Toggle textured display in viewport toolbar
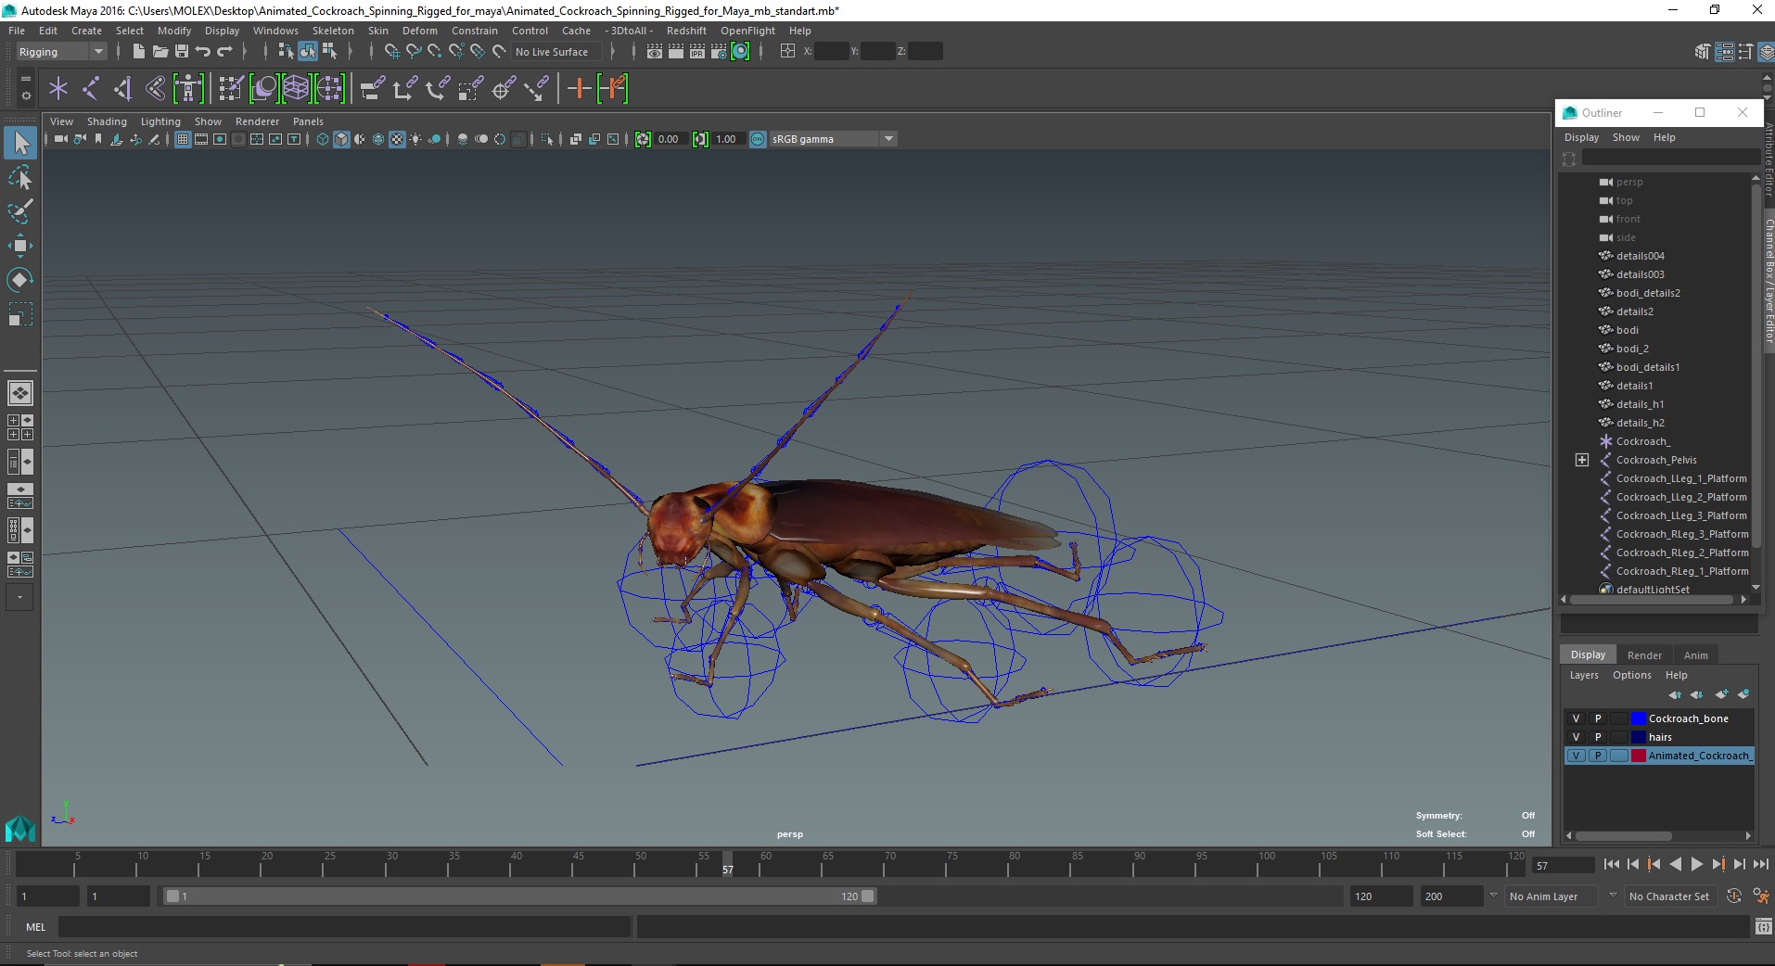Viewport: 1775px width, 966px height. (x=397, y=139)
